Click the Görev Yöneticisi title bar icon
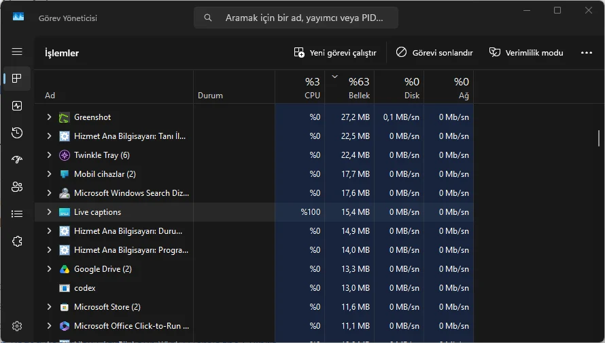Viewport: 605px width, 343px height. [18, 16]
